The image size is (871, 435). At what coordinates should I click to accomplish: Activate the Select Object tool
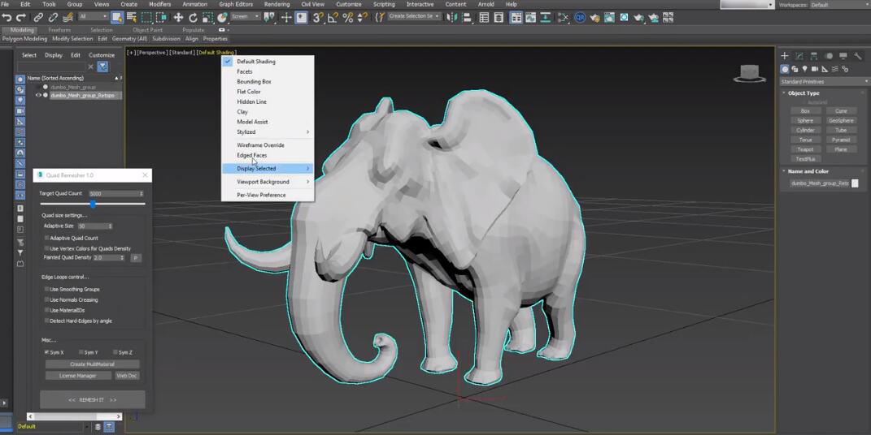[x=118, y=18]
